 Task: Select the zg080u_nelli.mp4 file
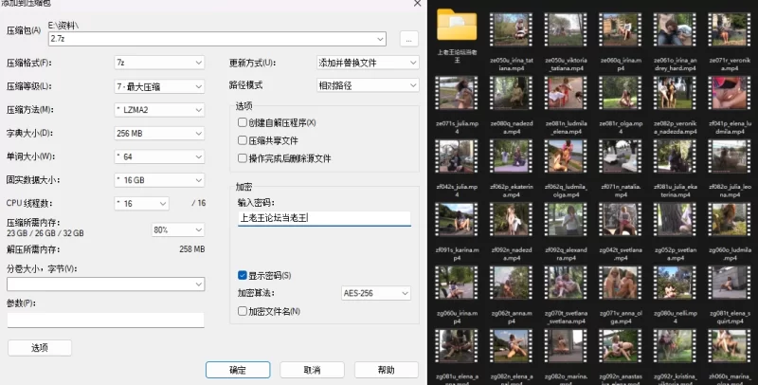[x=675, y=283]
